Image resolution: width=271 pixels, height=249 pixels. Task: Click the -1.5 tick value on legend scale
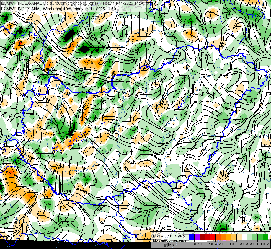pyautogui.click(x=231, y=244)
